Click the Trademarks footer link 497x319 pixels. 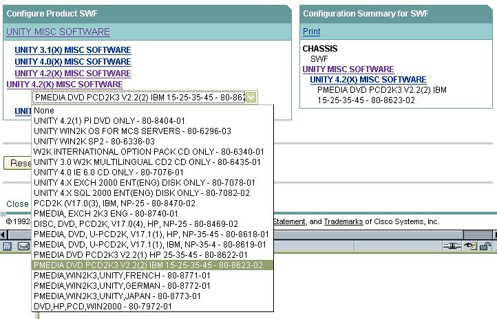pyautogui.click(x=343, y=221)
